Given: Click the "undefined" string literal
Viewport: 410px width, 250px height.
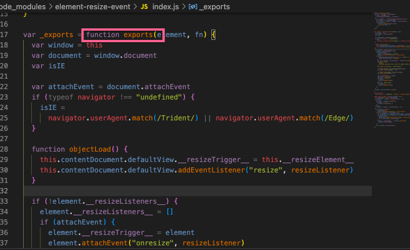Looking at the screenshot, I should pos(159,97).
